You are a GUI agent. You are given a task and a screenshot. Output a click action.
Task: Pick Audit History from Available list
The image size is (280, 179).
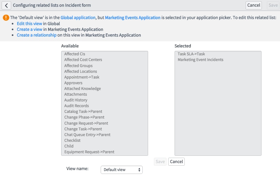(x=76, y=100)
